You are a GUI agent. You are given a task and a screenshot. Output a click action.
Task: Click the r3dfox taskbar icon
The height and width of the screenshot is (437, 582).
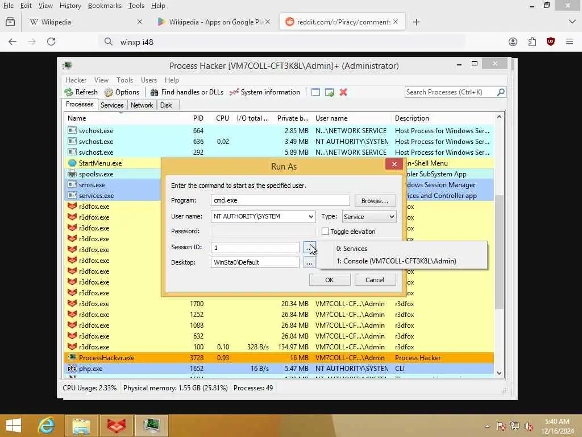pyautogui.click(x=116, y=426)
